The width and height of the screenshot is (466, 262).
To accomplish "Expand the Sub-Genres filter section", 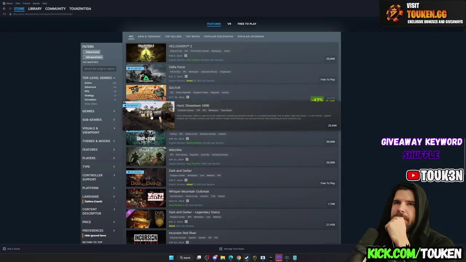I will click(x=99, y=120).
